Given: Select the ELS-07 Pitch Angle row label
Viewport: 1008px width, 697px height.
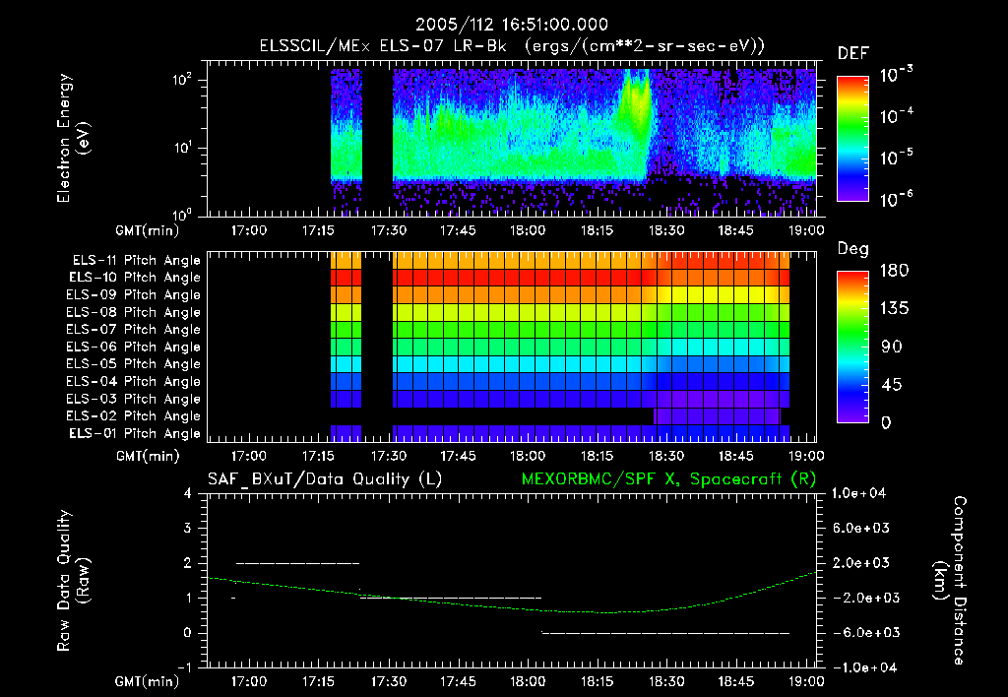Looking at the screenshot, I should tap(134, 329).
